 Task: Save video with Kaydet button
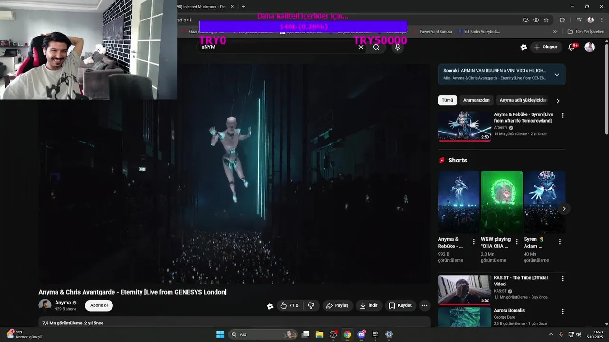click(x=400, y=305)
